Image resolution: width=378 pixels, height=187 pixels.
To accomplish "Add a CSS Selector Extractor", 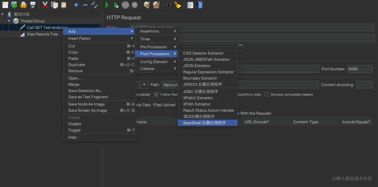I will (x=207, y=53).
